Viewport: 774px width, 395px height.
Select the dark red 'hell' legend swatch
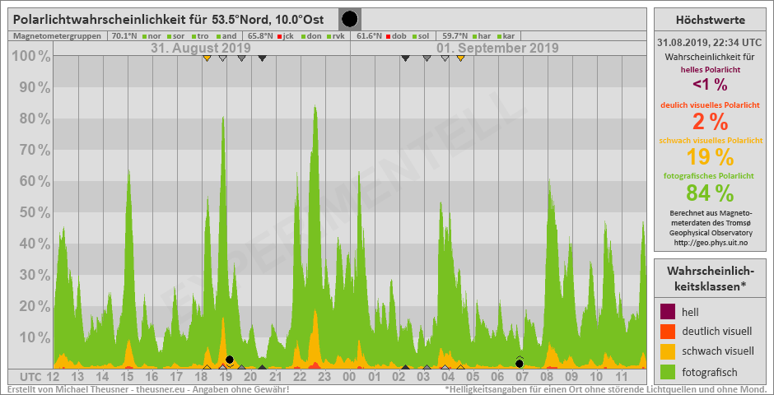pos(668,312)
